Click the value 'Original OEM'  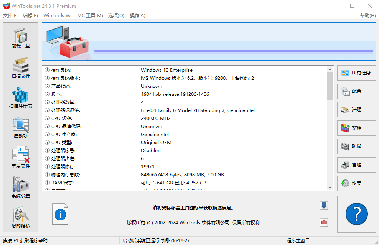[156, 143]
